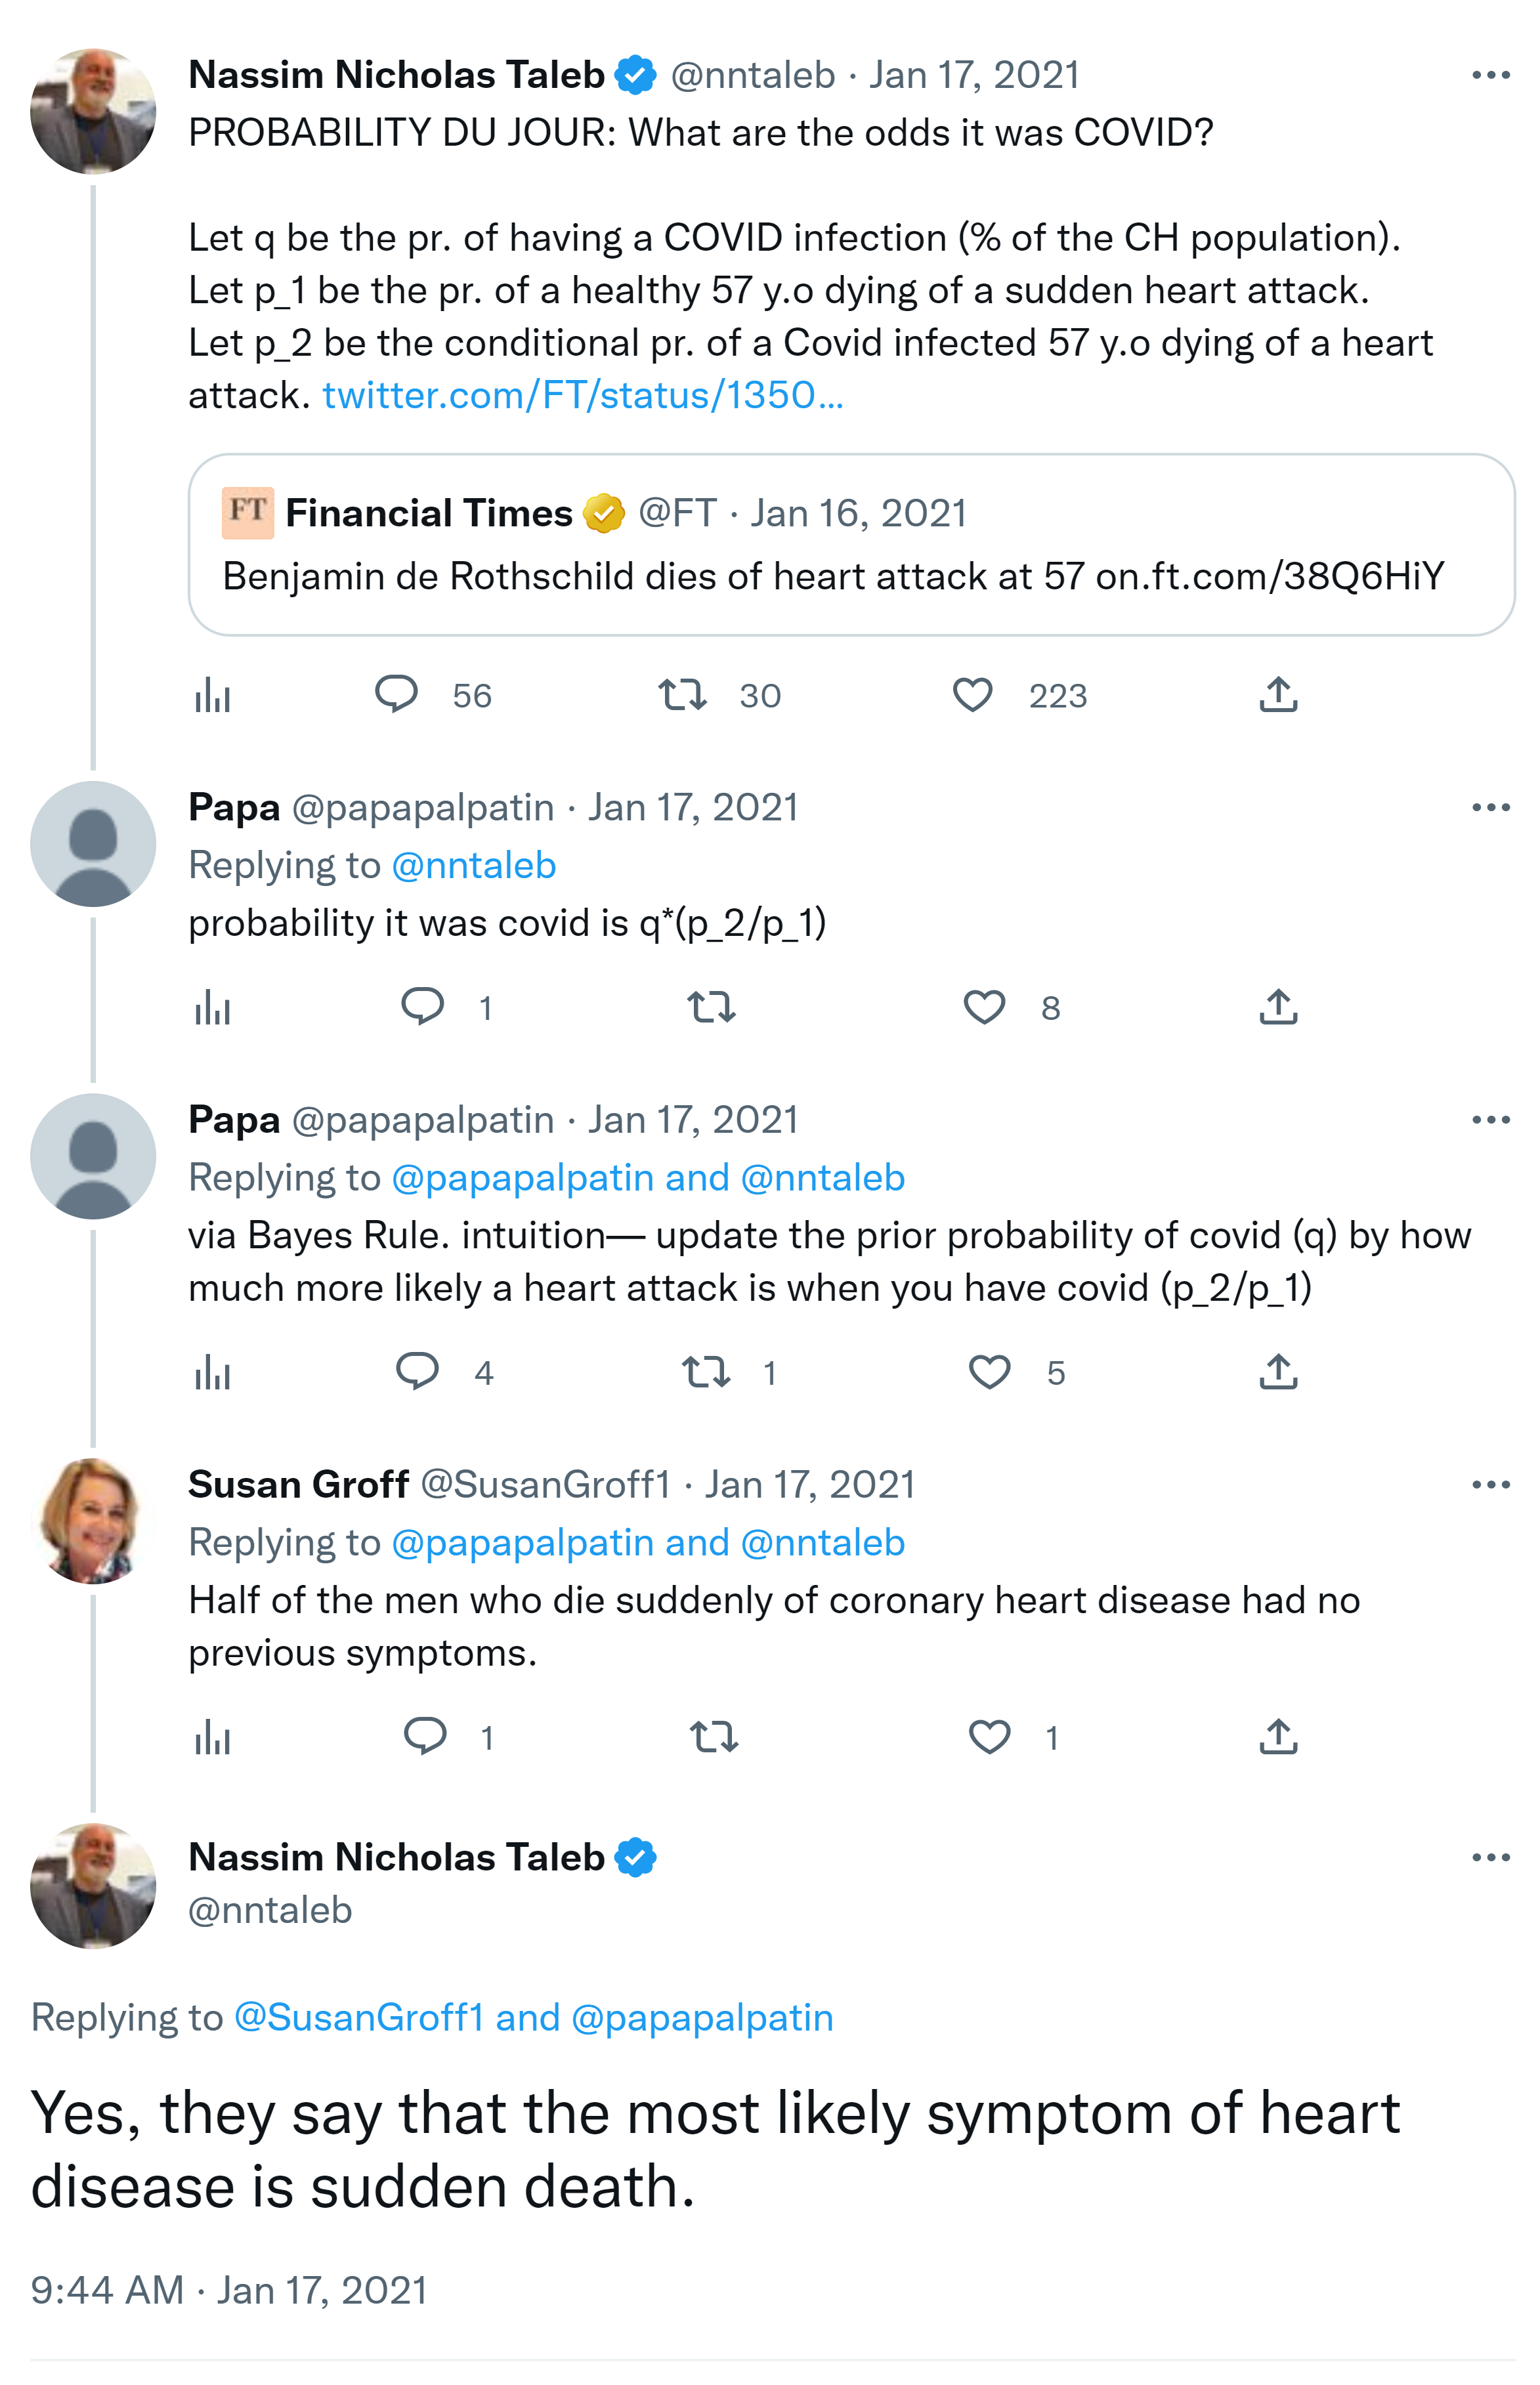Image resolution: width=1540 pixels, height=2385 pixels.
Task: Open @papapalpatin handle on first Papa reply
Action: tap(422, 808)
